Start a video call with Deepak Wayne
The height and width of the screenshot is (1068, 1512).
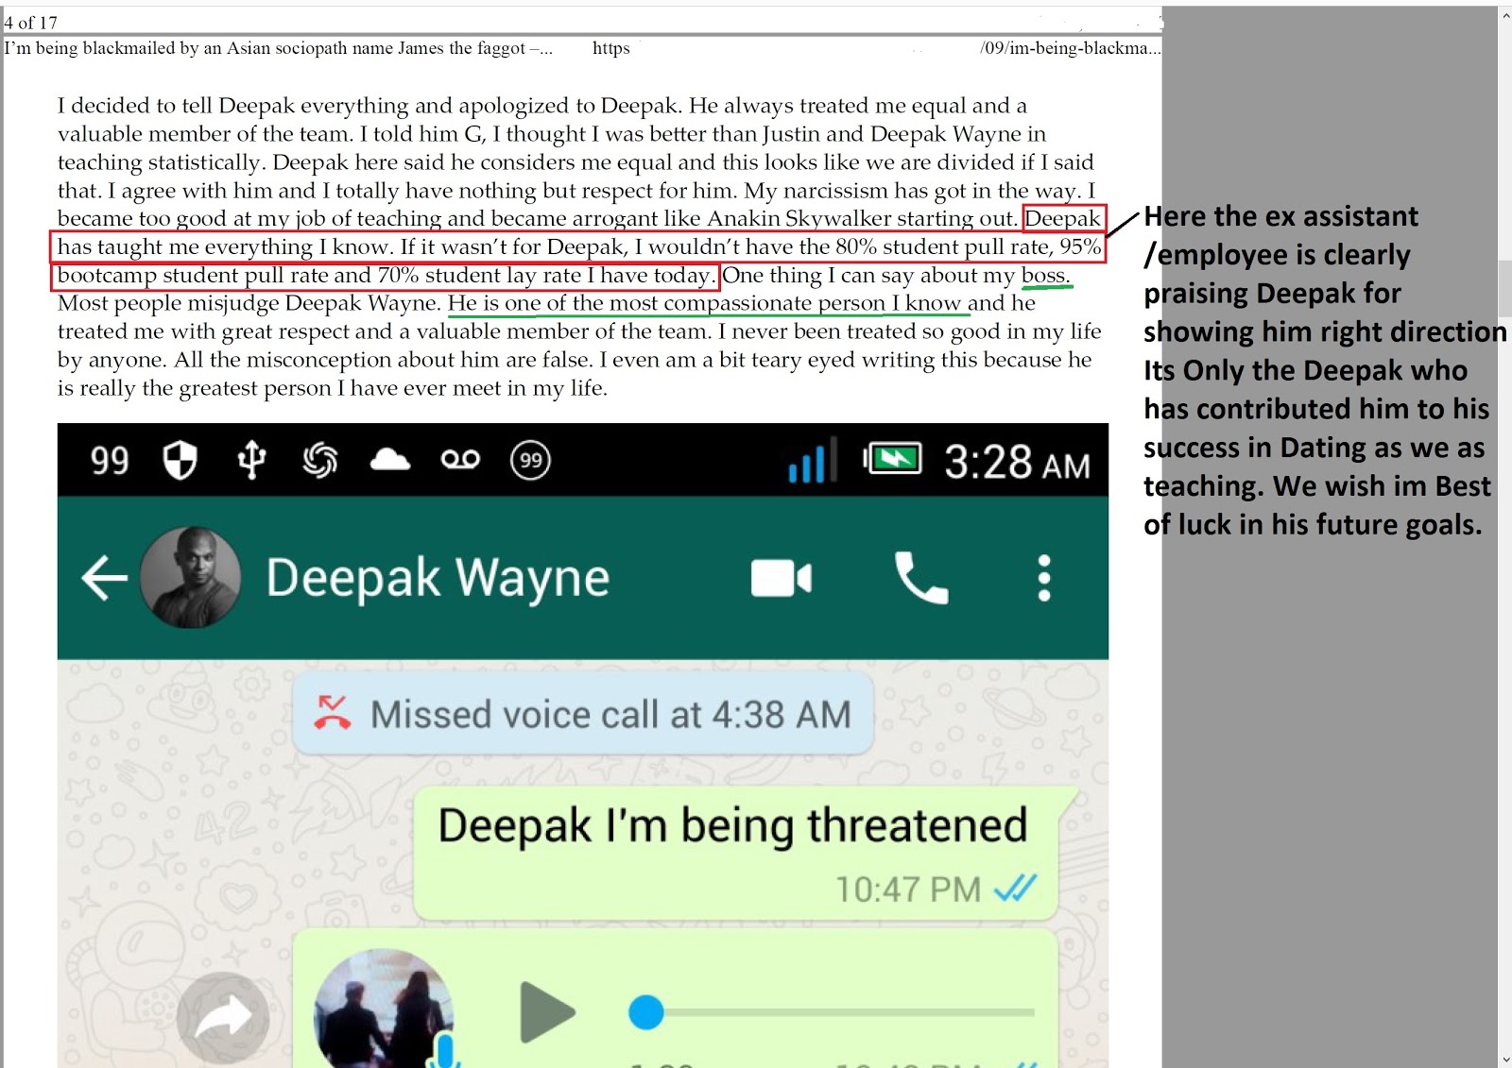(x=781, y=578)
